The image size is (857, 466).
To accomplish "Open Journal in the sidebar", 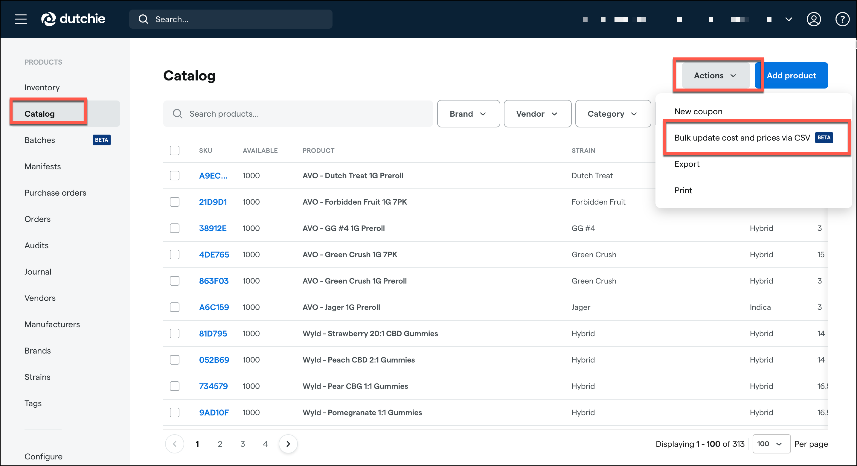I will (x=38, y=271).
